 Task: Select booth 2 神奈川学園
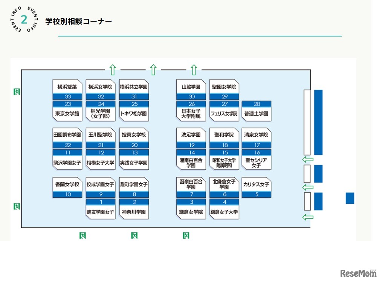134,209
